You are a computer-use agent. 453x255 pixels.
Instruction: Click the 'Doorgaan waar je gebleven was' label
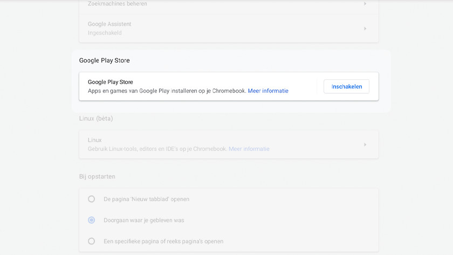click(144, 220)
